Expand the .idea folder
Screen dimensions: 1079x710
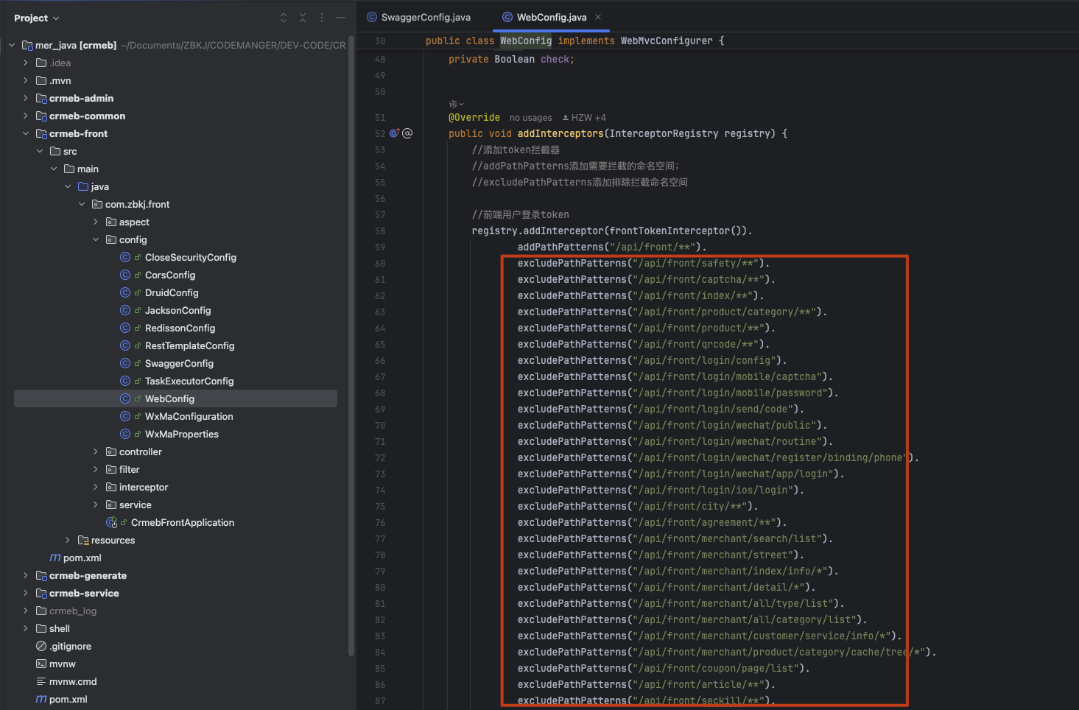[x=26, y=63]
